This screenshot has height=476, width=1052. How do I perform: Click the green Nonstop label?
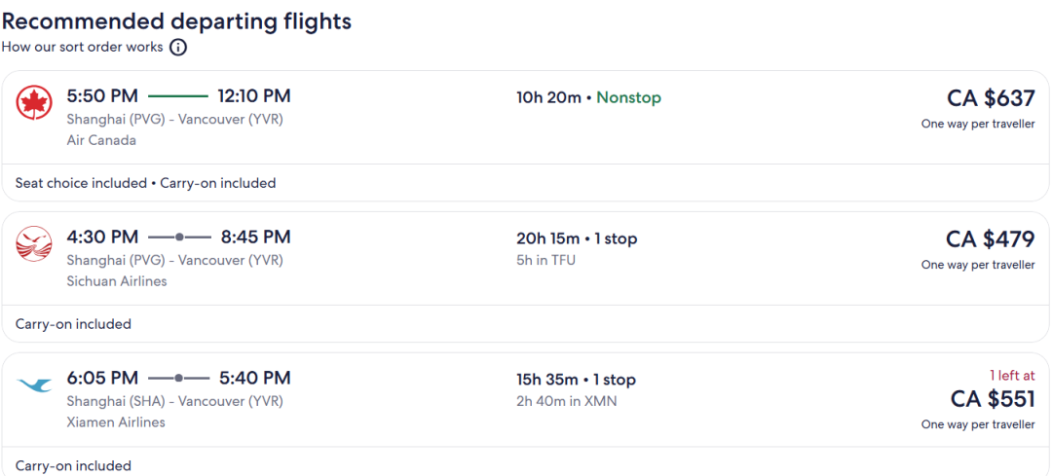pos(628,97)
